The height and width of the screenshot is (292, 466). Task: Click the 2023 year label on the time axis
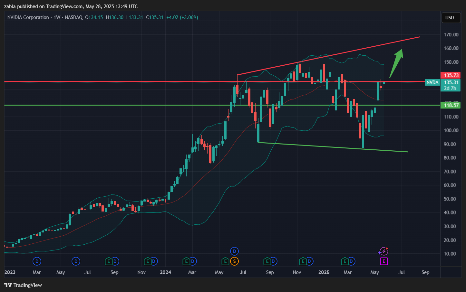(x=10, y=272)
